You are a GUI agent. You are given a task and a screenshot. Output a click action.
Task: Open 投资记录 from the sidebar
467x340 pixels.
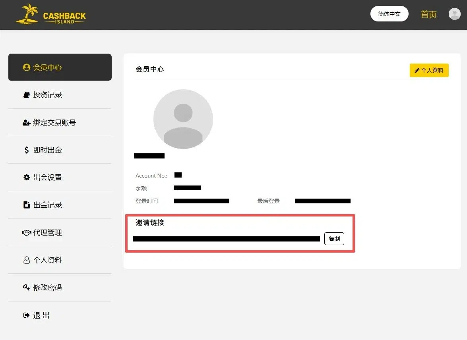[x=60, y=95]
